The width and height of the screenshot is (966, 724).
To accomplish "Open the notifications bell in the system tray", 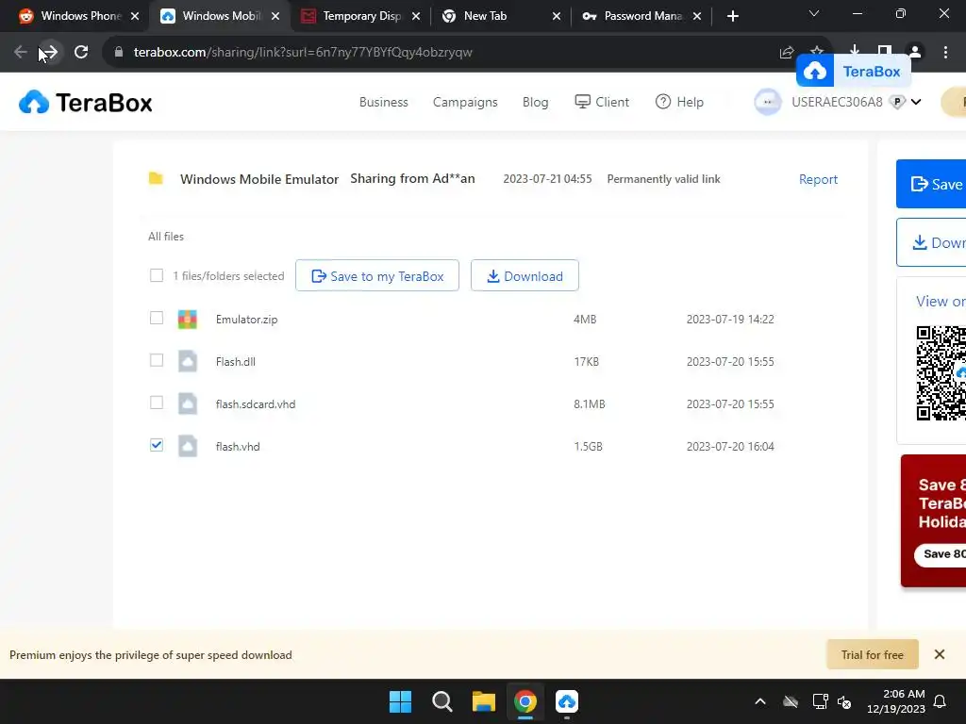I will 941,701.
